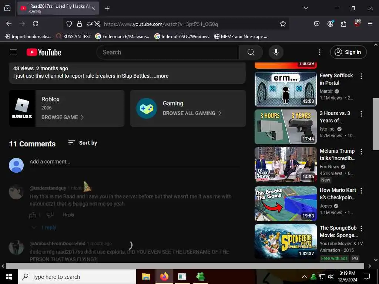Viewport: 379px width, 284px height.
Task: Open File Explorer from the taskbar
Action: (x=146, y=277)
